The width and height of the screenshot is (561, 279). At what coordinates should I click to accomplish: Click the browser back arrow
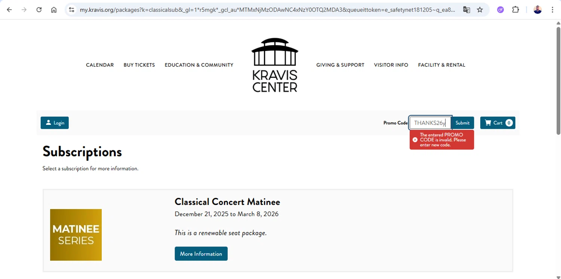point(9,10)
